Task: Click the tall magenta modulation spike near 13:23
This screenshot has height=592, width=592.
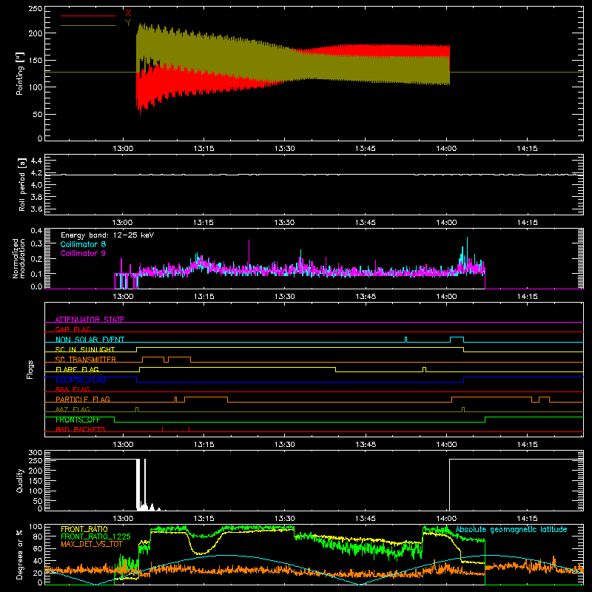Action: point(249,253)
